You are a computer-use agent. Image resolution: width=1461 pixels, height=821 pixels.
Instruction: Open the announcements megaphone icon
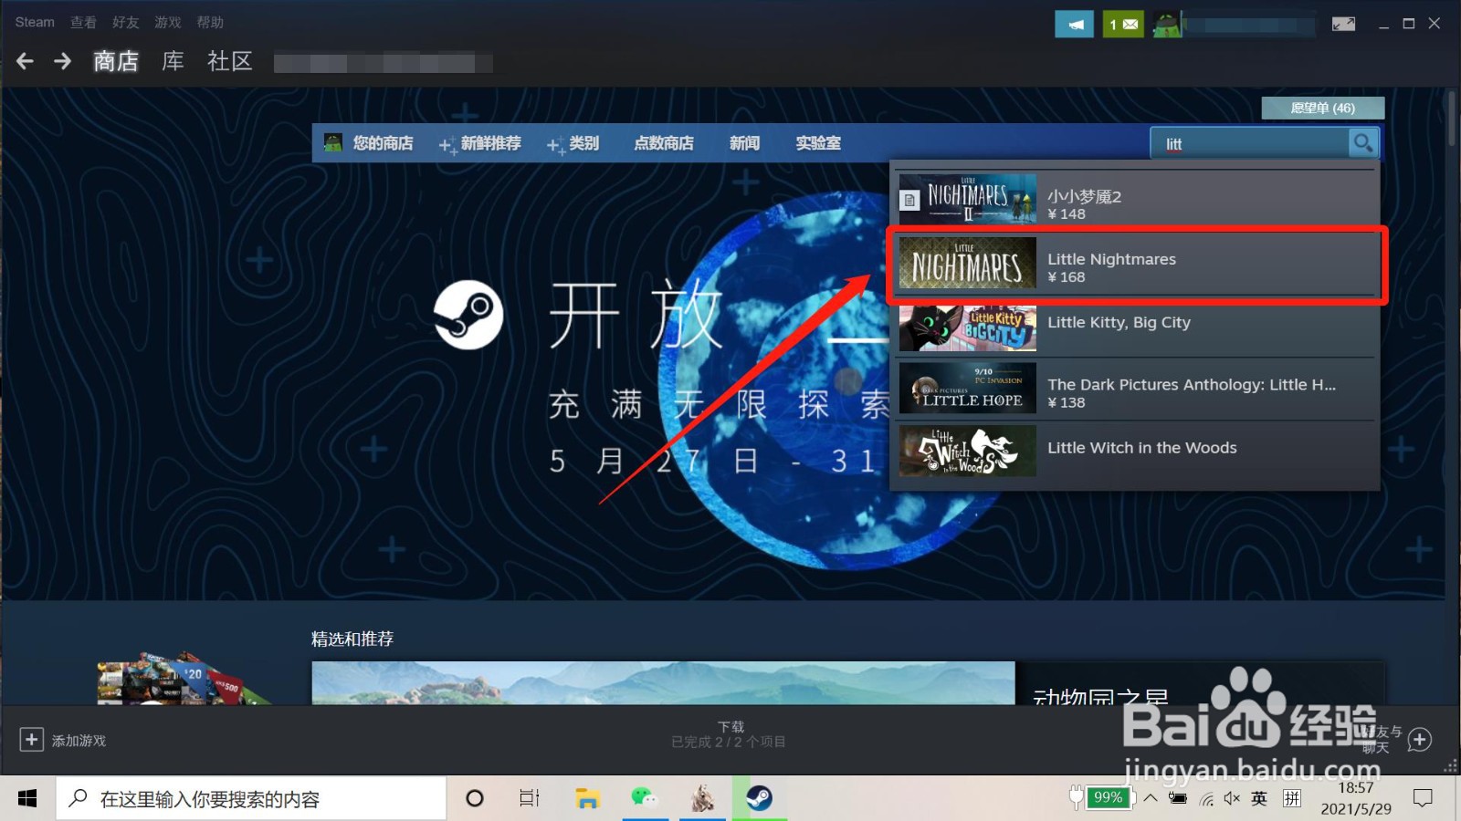(x=1074, y=25)
